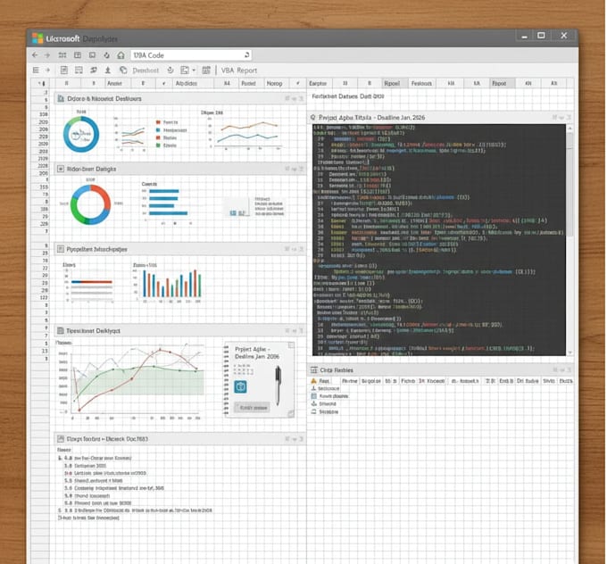Click the bottom-left list panel's header icon
The image size is (607, 564).
(x=61, y=438)
